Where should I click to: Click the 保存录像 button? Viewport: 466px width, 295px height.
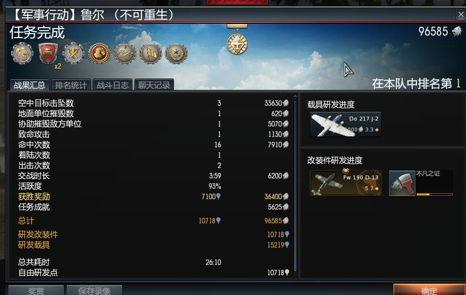point(94,290)
